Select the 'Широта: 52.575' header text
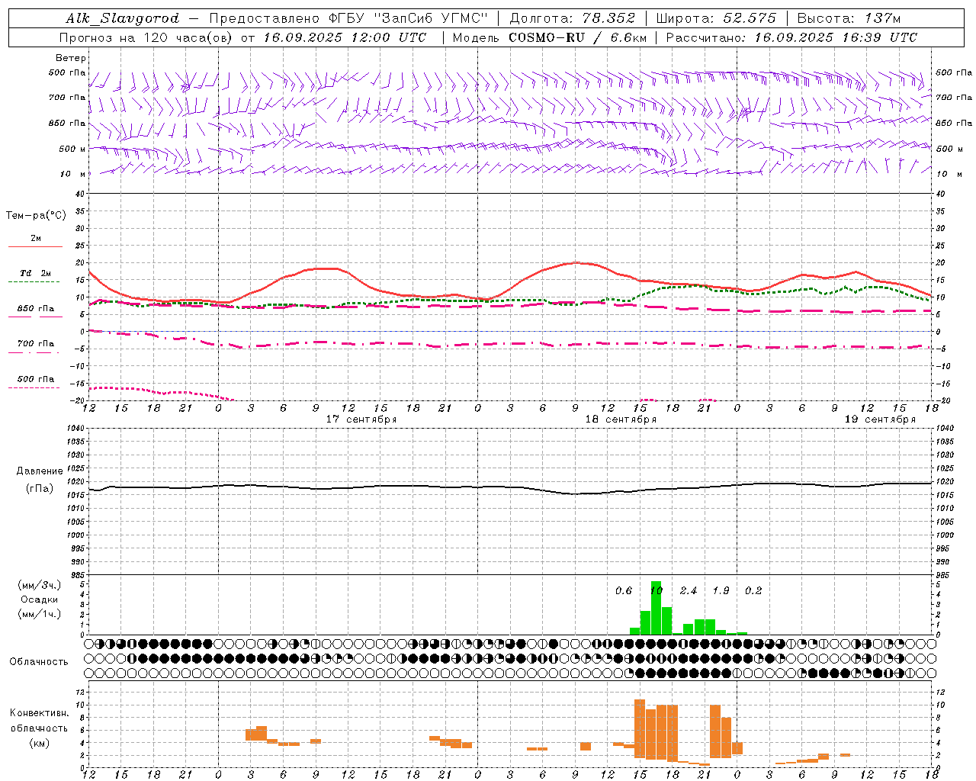This screenshot has width=976, height=781. coord(715,18)
